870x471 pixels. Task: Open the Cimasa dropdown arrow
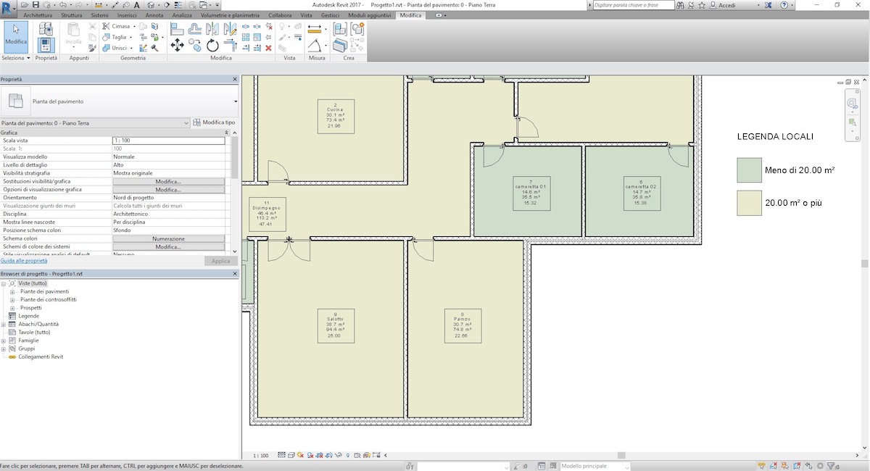pyautogui.click(x=135, y=25)
